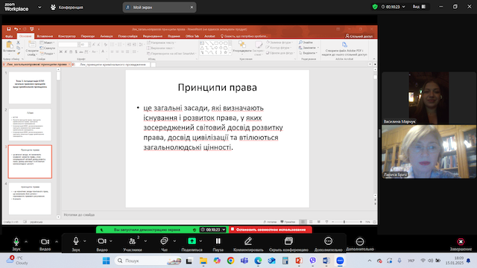Click Create Slide (Створити слайд) icon
The height and width of the screenshot is (268, 477).
32,45
